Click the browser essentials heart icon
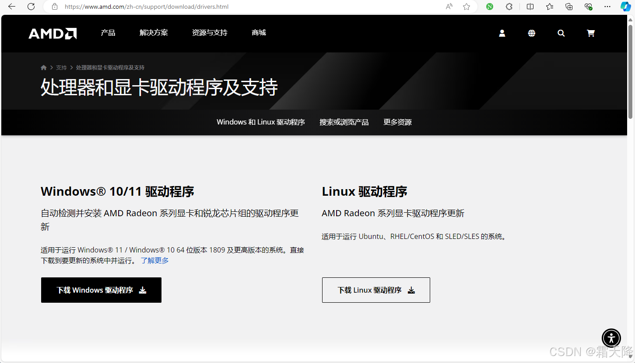 (588, 7)
